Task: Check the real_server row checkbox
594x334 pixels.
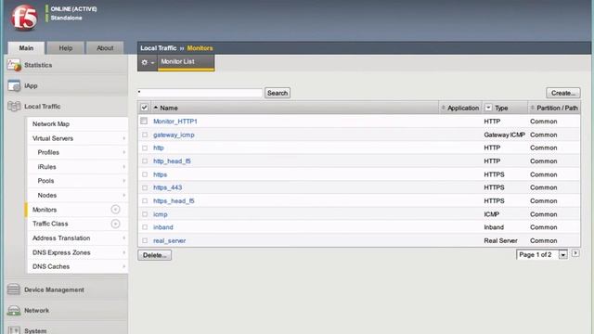Action: point(145,240)
